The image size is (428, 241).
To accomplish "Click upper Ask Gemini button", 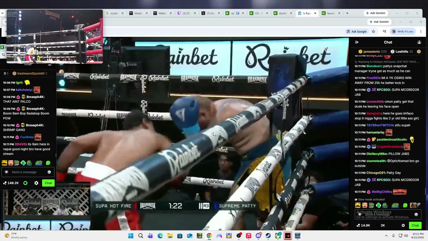I will click(376, 13).
